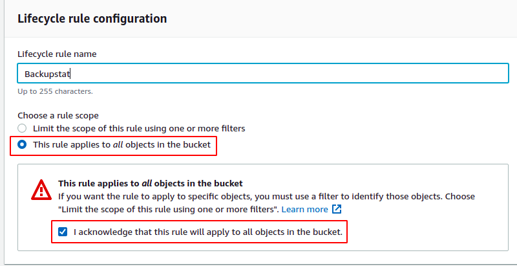
Task: Click the bold warning title in alert box
Action: point(151,183)
